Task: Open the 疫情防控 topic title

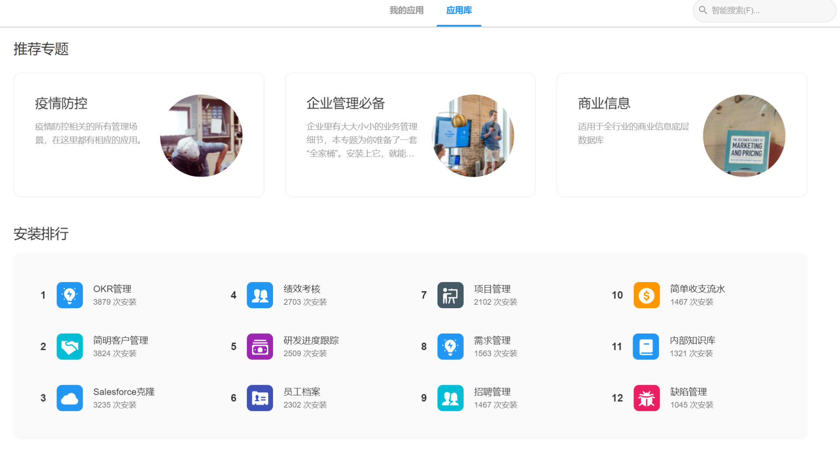Action: coord(61,104)
